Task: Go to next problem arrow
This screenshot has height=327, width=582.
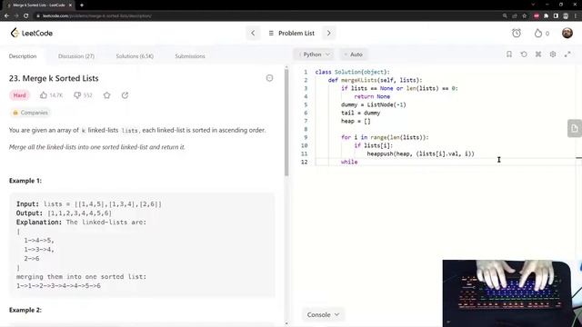Action: tap(328, 33)
